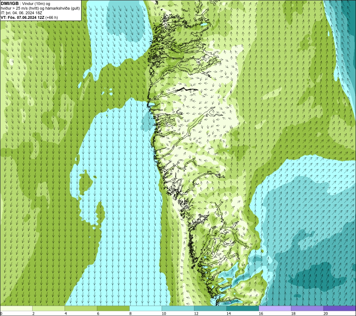The height and width of the screenshot is (316, 356).
Task: Click the "DMI/IGB : Vindur (10m) og" title line
Action: pos(26,4)
